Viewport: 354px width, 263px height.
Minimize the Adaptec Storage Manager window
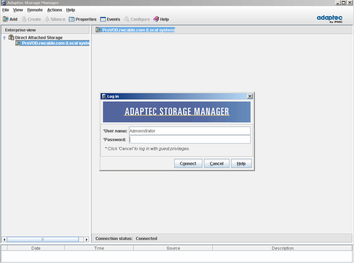click(338, 2)
